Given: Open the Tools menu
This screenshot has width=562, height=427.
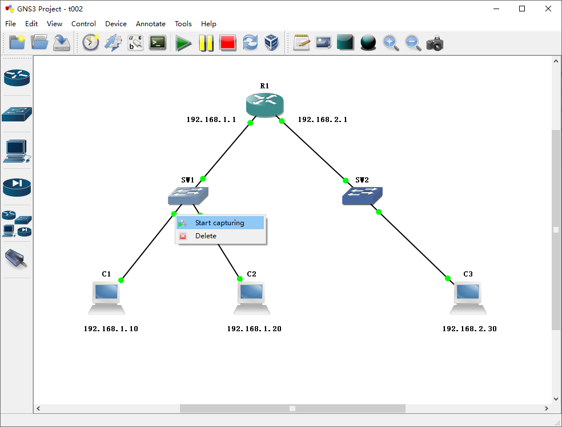Looking at the screenshot, I should (183, 23).
